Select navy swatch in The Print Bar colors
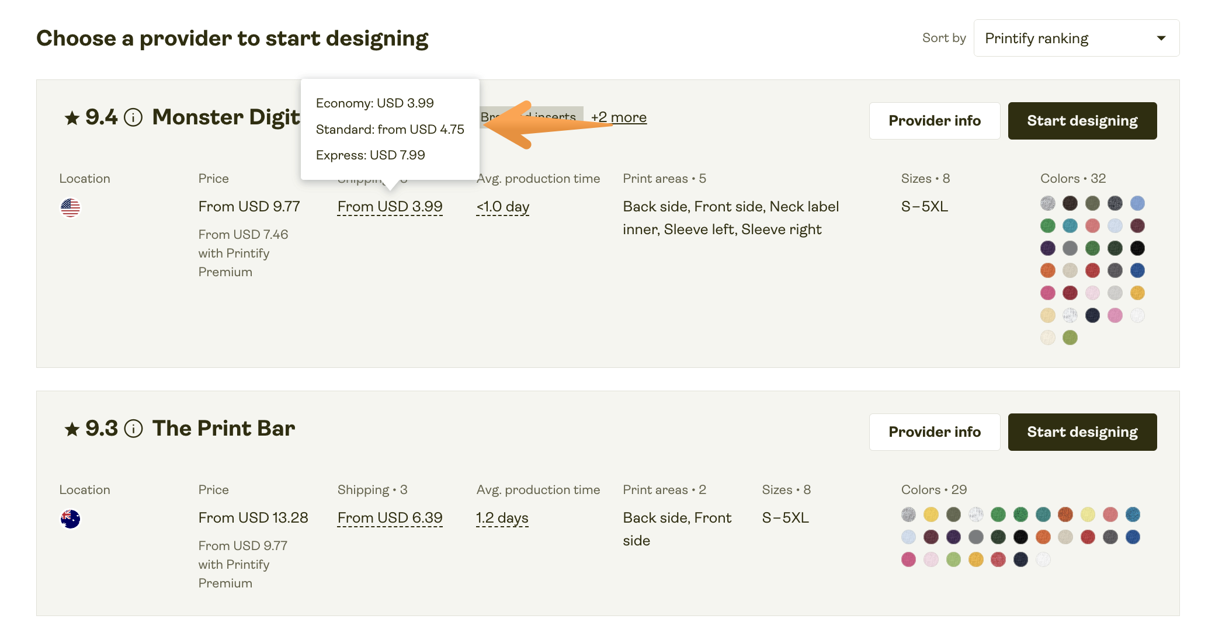The height and width of the screenshot is (633, 1222). coord(1020,559)
